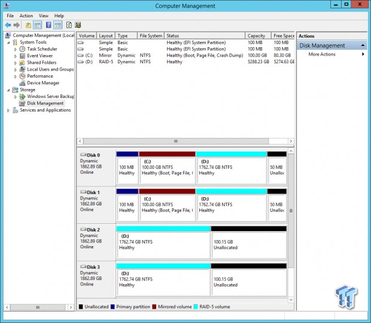Viewport: 371px width, 323px height.
Task: Click the Disk 2 drive icon
Action: [83, 229]
